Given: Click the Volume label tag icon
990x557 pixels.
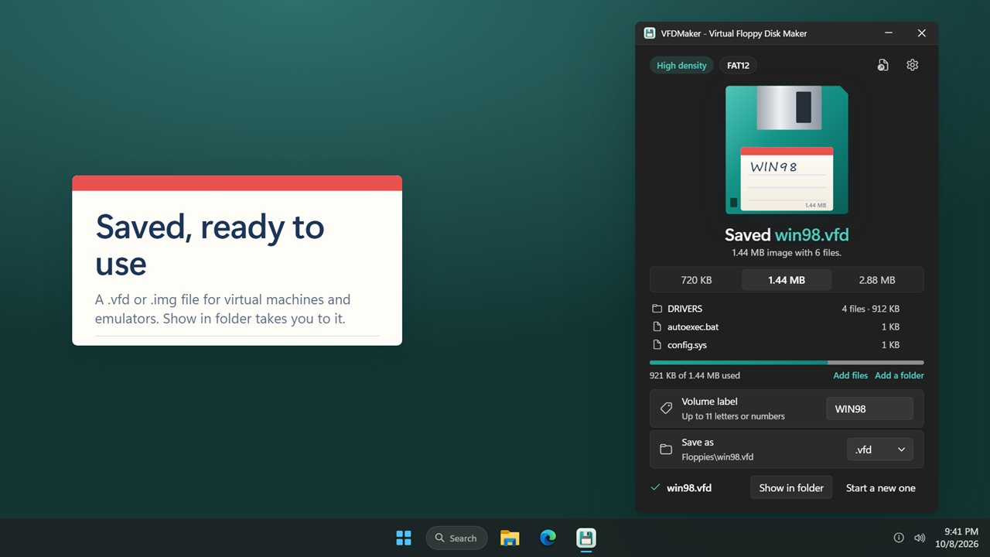Looking at the screenshot, I should click(666, 408).
